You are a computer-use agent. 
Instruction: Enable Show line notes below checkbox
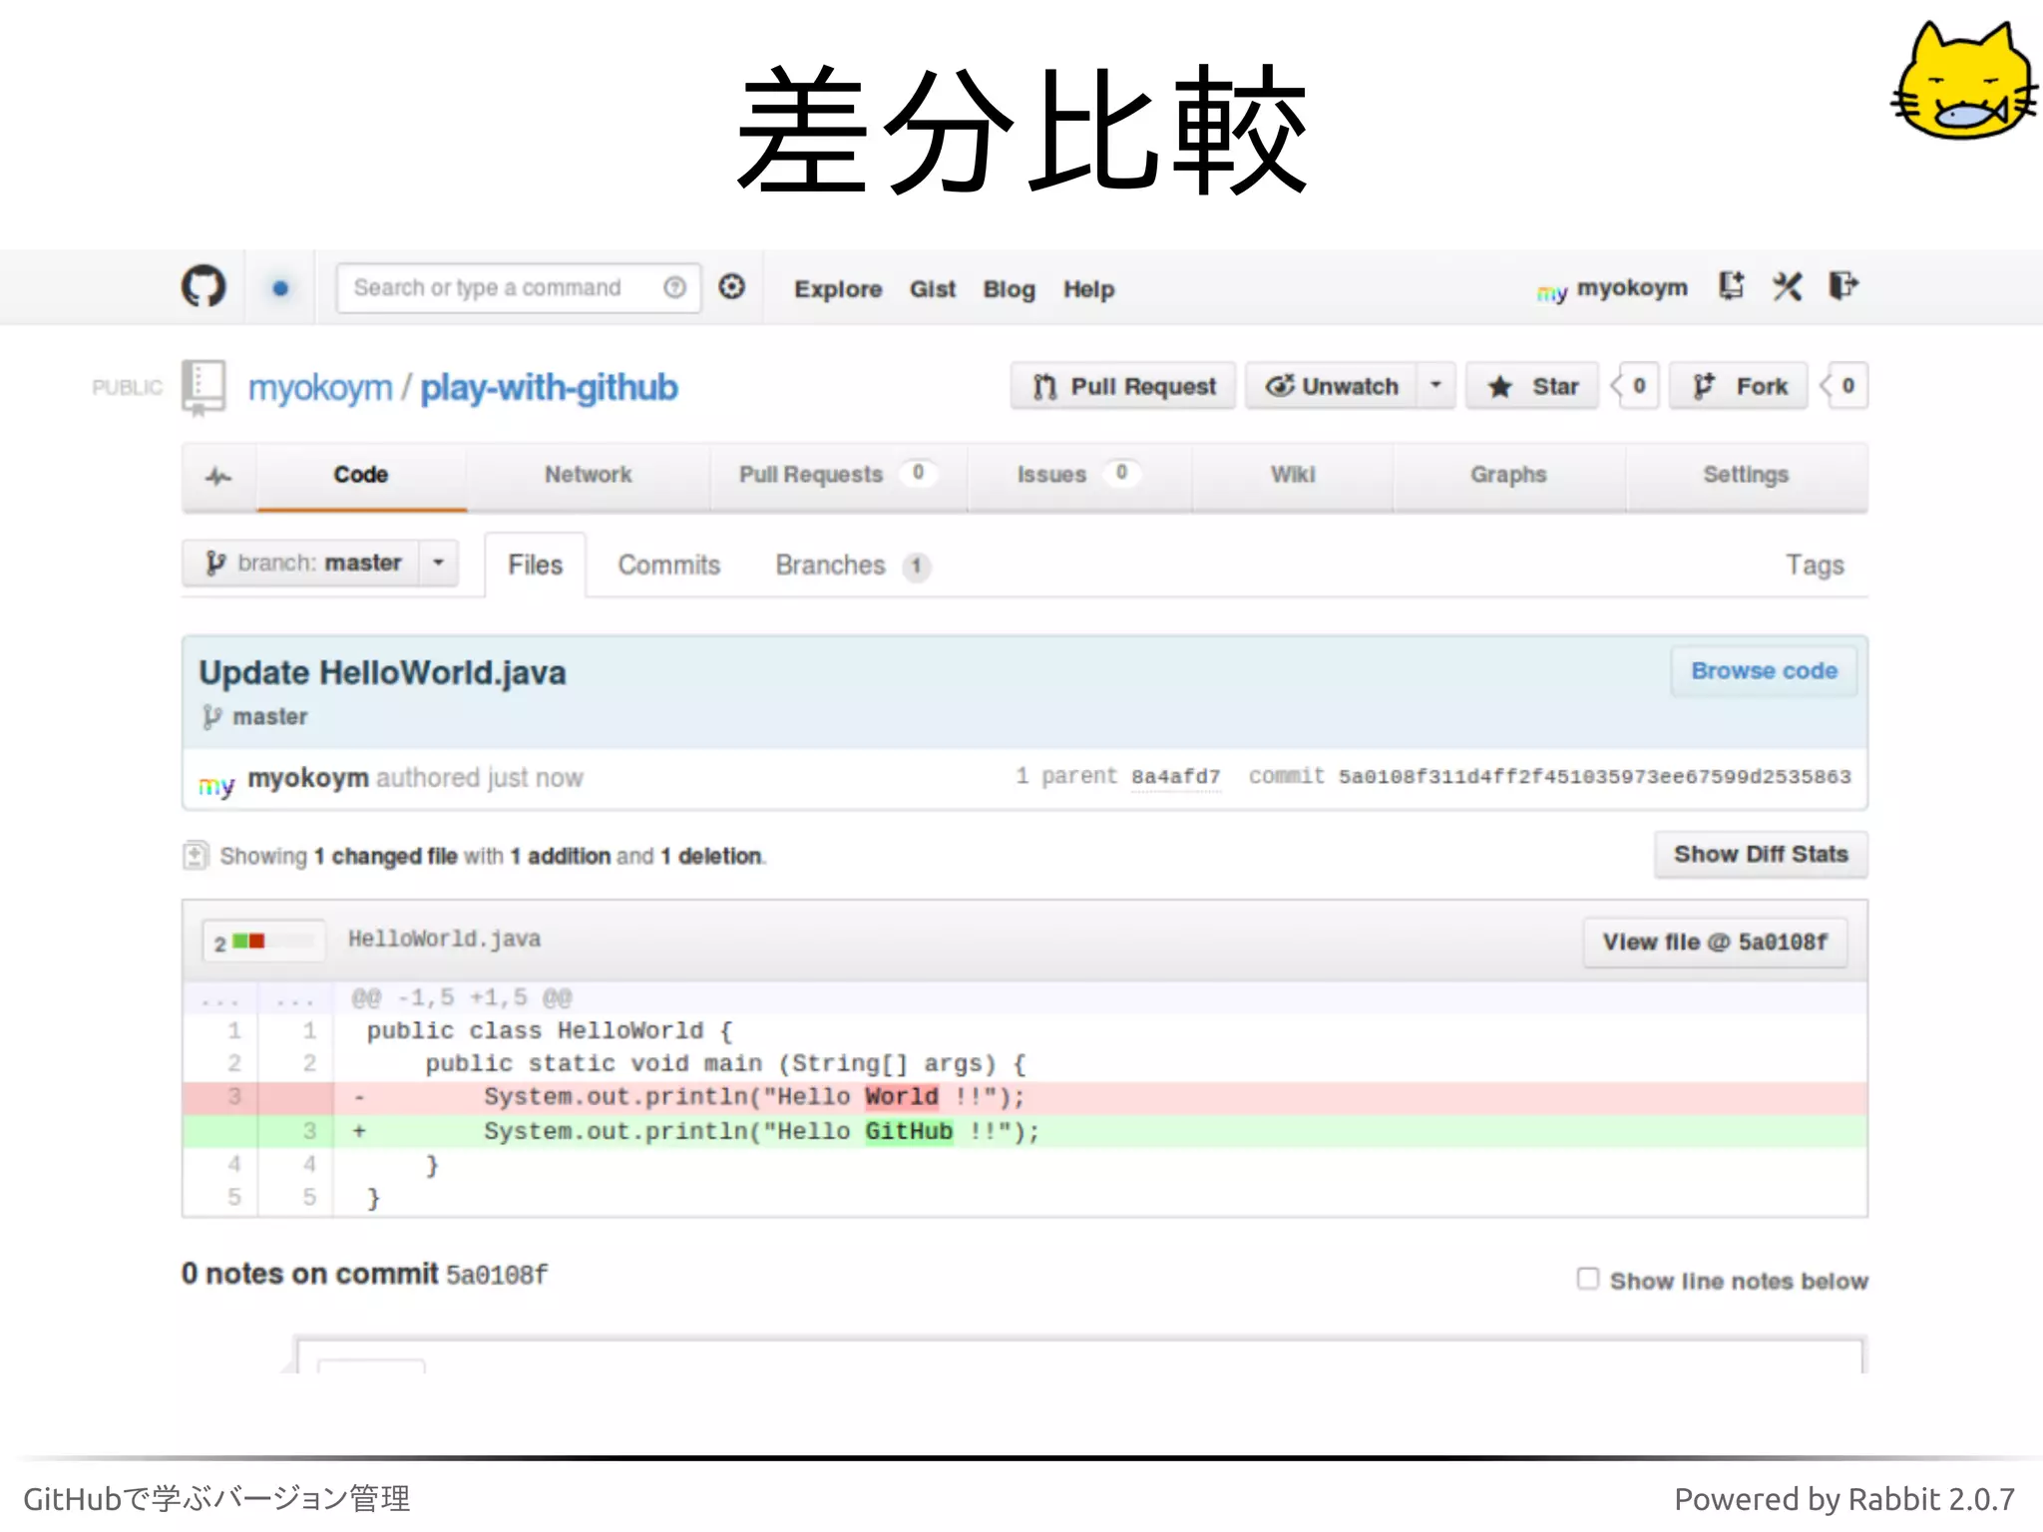tap(1588, 1279)
